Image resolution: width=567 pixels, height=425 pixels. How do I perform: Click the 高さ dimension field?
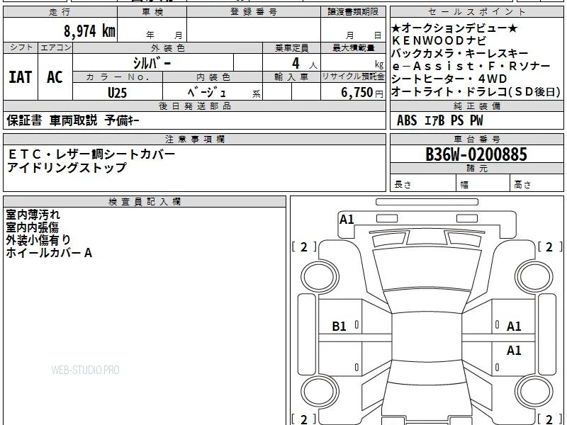[537, 184]
